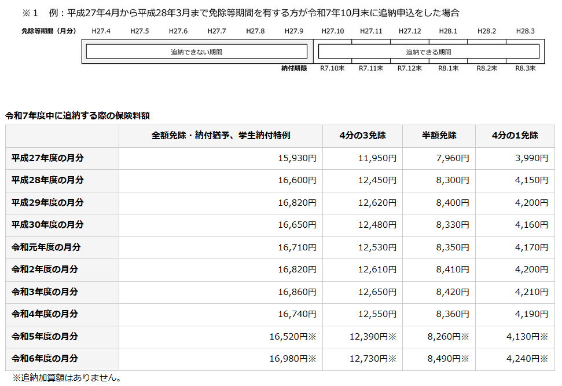Select the ※ link after 4,240円
This screenshot has height=386, width=562.
(x=543, y=359)
